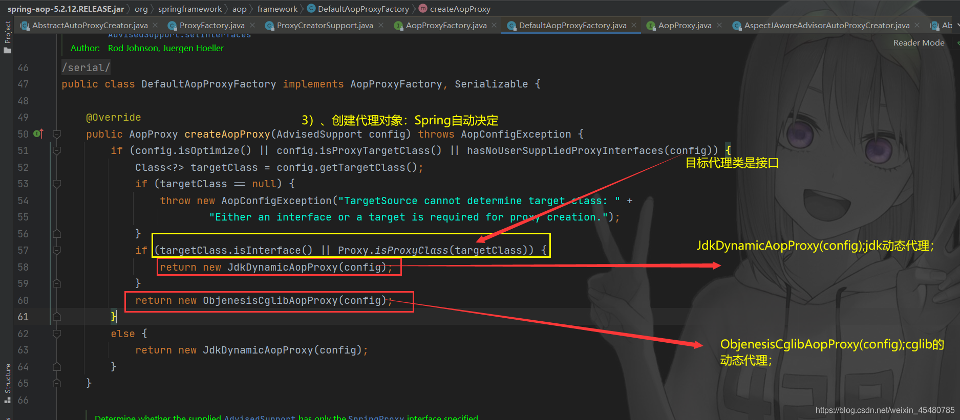Click the @Override annotation on line 49
The width and height of the screenshot is (960, 420).
[114, 118]
